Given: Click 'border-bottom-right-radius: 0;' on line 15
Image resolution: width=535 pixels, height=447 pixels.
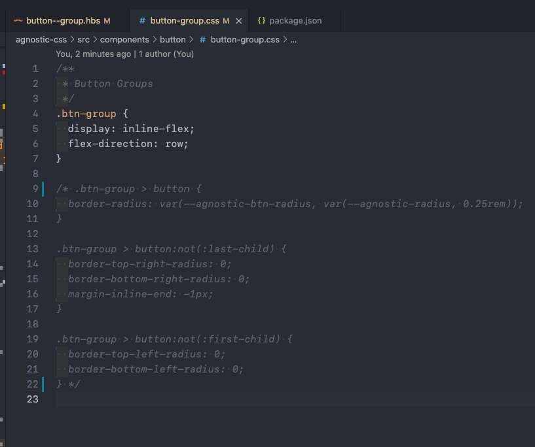Looking at the screenshot, I should tap(159, 279).
